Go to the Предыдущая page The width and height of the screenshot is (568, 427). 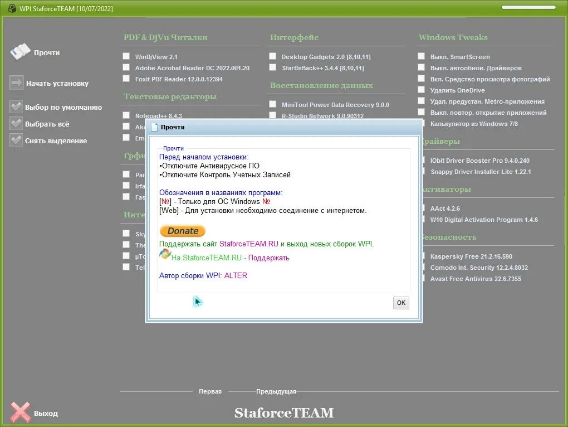pyautogui.click(x=276, y=391)
